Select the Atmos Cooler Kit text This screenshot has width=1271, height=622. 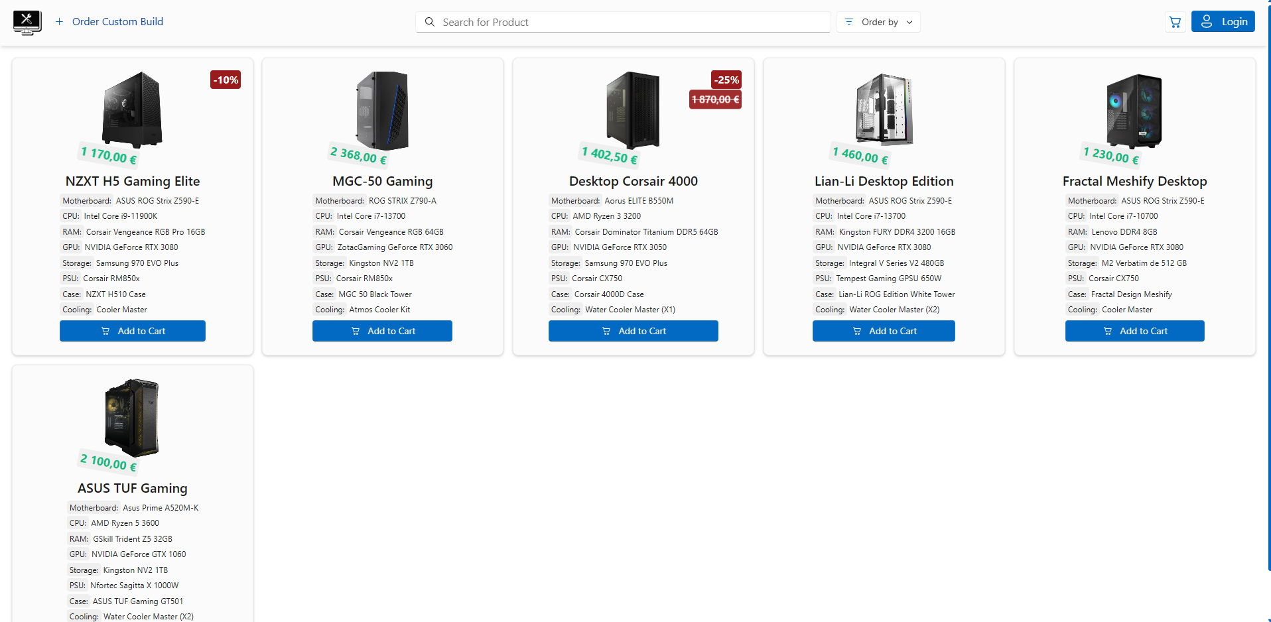click(x=380, y=310)
